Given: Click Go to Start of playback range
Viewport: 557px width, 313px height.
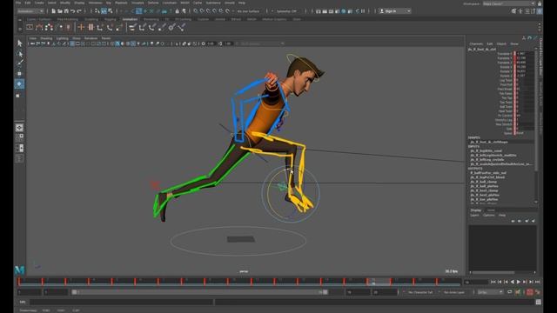Looking at the screenshot, I should (x=493, y=282).
